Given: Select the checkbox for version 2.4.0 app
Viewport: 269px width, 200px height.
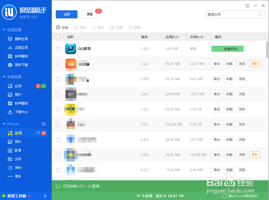Looking at the screenshot, I should click(58, 94).
